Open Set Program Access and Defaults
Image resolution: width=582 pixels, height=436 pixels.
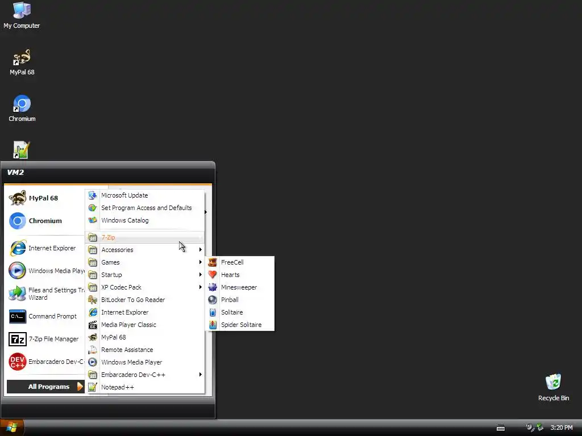coord(145,208)
